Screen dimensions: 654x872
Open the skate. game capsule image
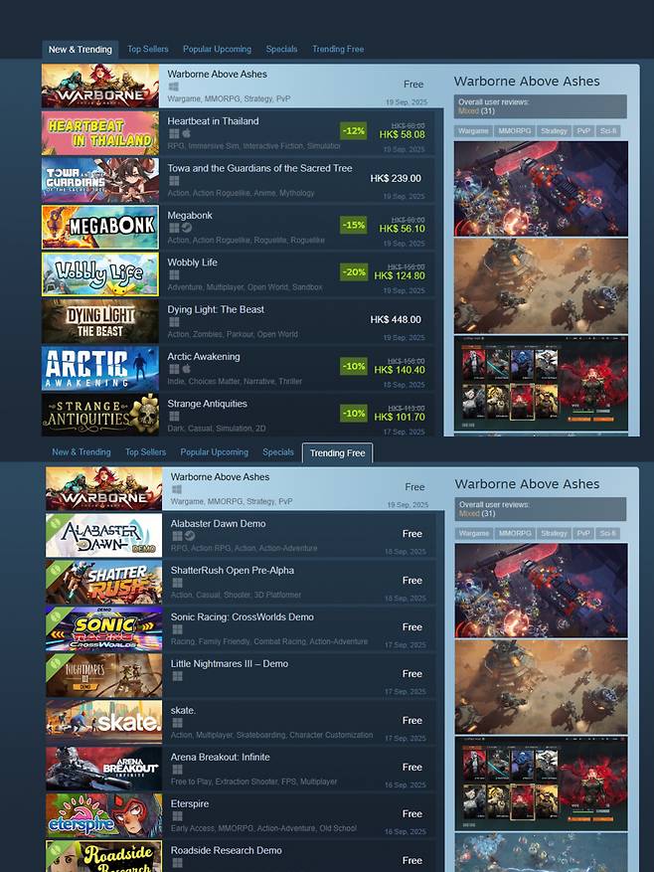(x=104, y=722)
